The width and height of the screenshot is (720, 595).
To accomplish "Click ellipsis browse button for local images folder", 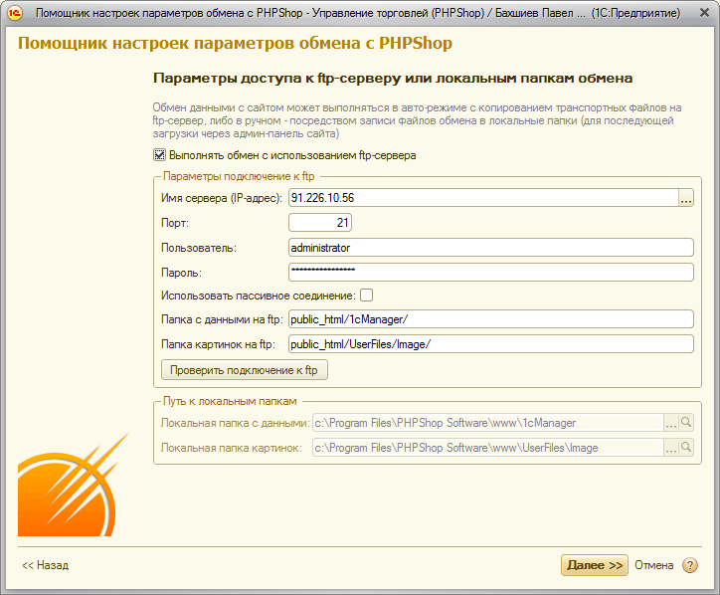I will (671, 447).
